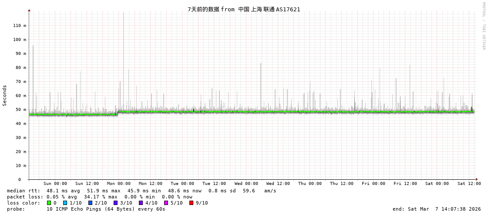Click the 'Sat 12:00' x-axis label
Screen dimensions: 488x215
(469, 184)
